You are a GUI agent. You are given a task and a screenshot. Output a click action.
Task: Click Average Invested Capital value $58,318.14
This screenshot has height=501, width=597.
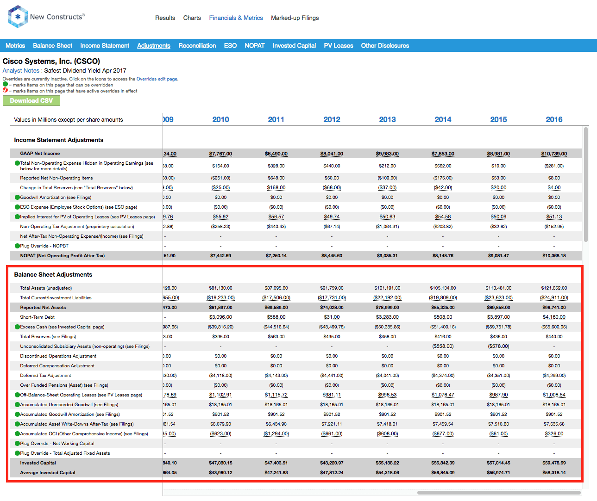click(x=554, y=473)
